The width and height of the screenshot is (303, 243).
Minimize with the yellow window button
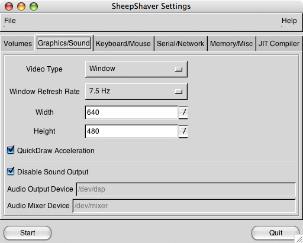[21, 7]
